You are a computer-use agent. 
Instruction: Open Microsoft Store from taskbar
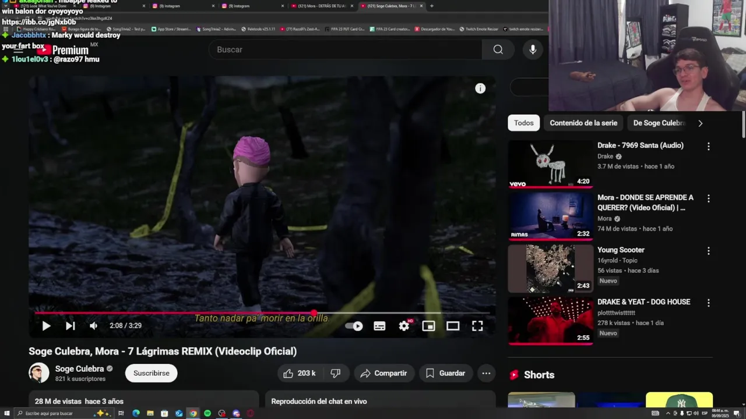coord(164,413)
